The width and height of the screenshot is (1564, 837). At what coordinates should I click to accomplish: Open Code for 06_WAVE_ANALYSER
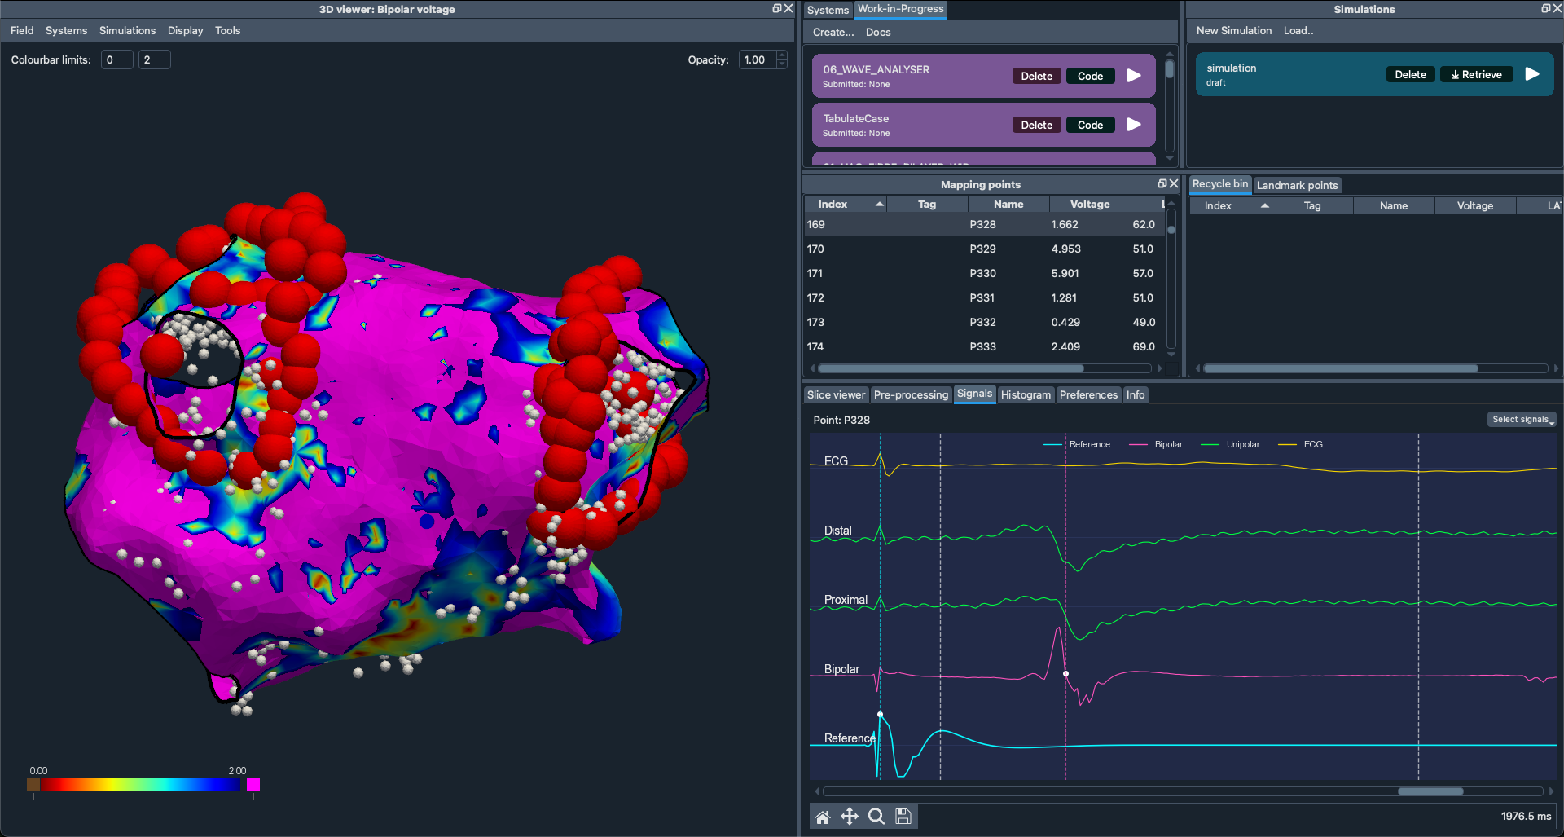tap(1090, 76)
